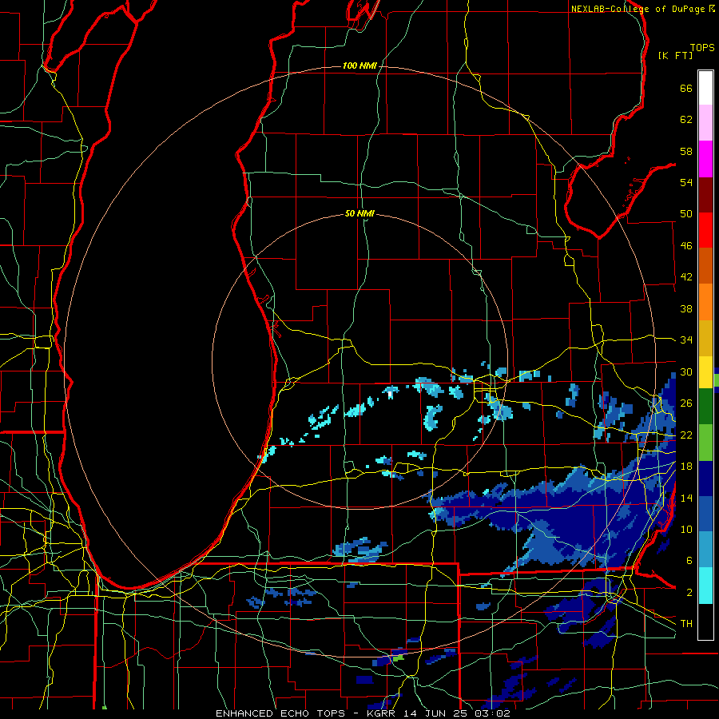Select the "6" legend value
This screenshot has height=719, width=719.
(x=689, y=561)
